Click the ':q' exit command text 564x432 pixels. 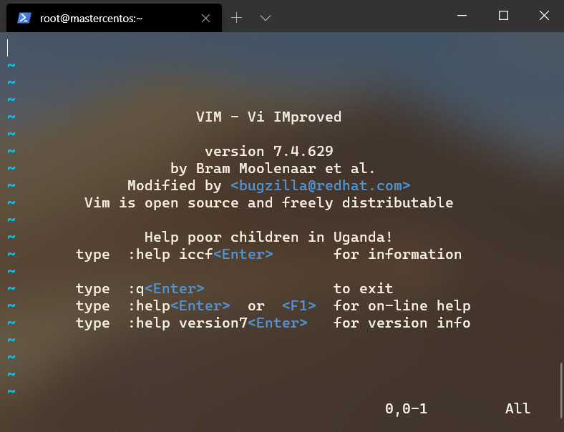[x=136, y=289]
